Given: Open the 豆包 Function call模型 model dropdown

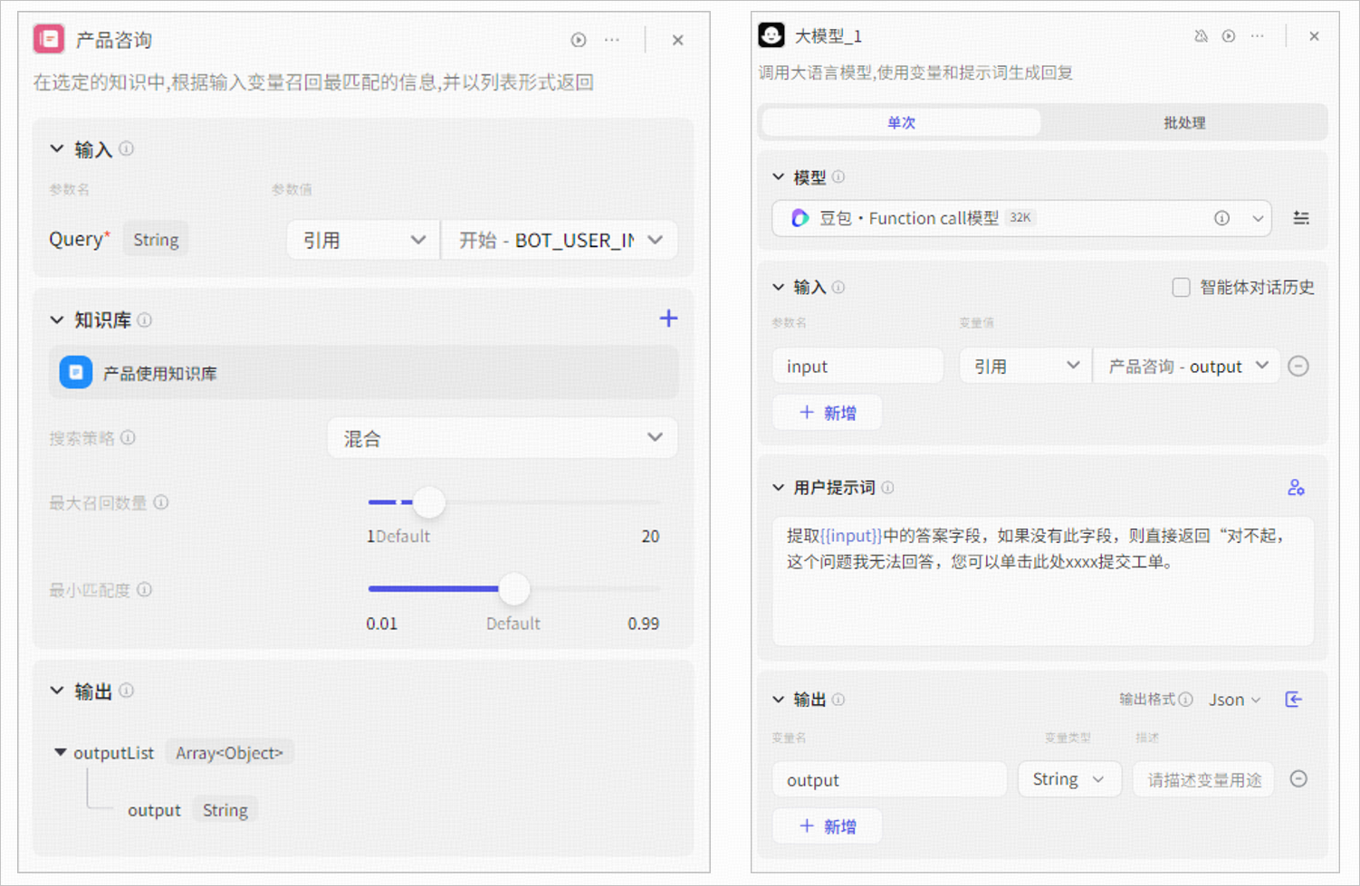Looking at the screenshot, I should (1021, 218).
